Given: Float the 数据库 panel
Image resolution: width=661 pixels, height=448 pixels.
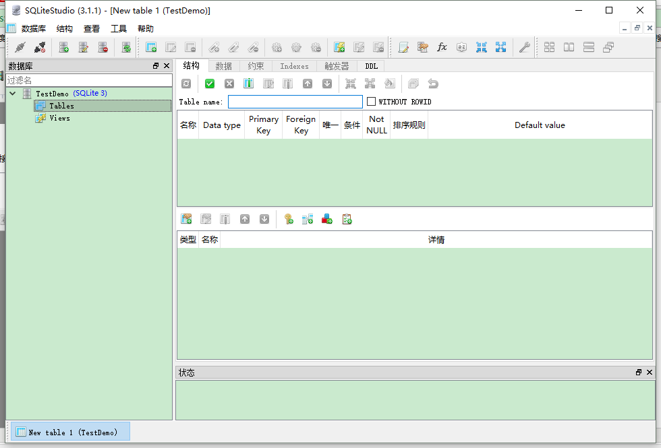Looking at the screenshot, I should point(156,66).
